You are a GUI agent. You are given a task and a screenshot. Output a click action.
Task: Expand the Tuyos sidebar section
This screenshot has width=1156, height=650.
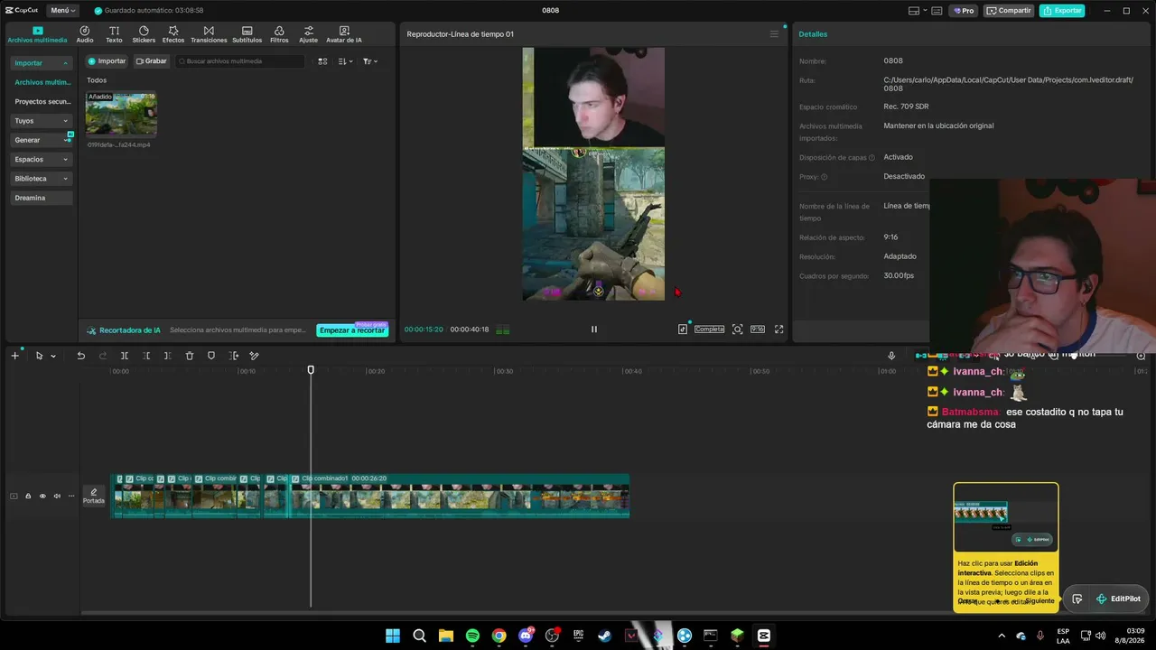click(41, 121)
